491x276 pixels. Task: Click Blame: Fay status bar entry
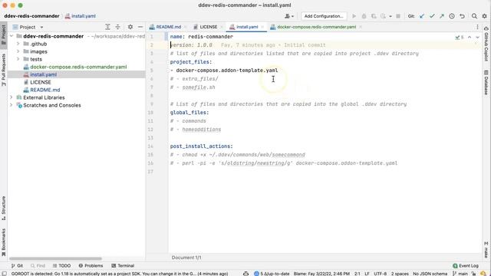321,274
